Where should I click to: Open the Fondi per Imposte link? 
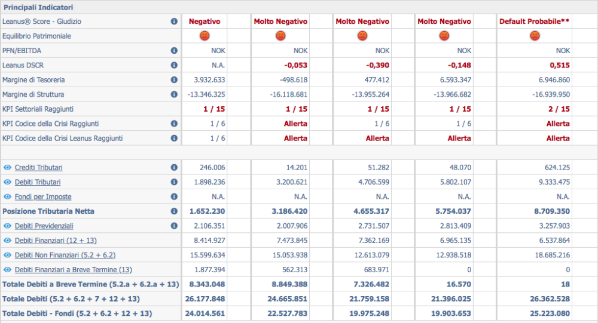click(x=43, y=196)
